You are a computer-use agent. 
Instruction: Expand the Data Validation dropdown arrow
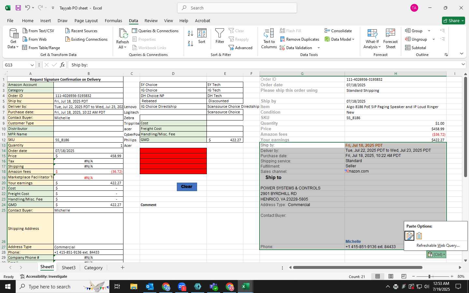click(319, 48)
